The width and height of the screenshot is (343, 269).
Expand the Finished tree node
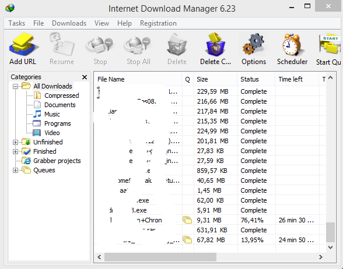coord(15,151)
